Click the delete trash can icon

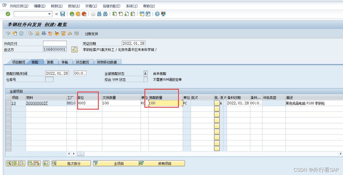point(21,34)
